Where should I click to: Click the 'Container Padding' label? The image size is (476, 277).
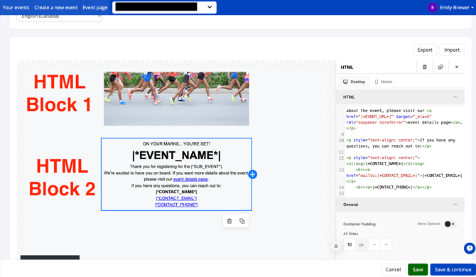coord(359,224)
